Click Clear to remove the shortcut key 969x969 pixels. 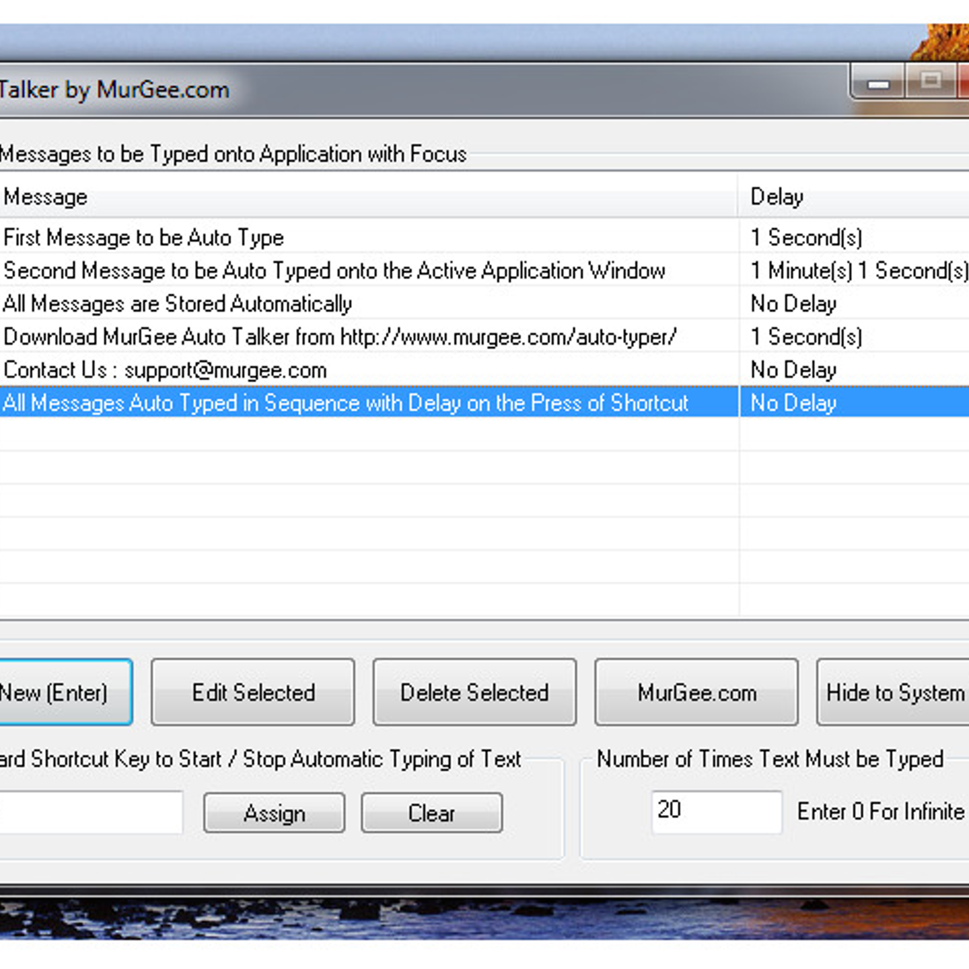click(432, 813)
